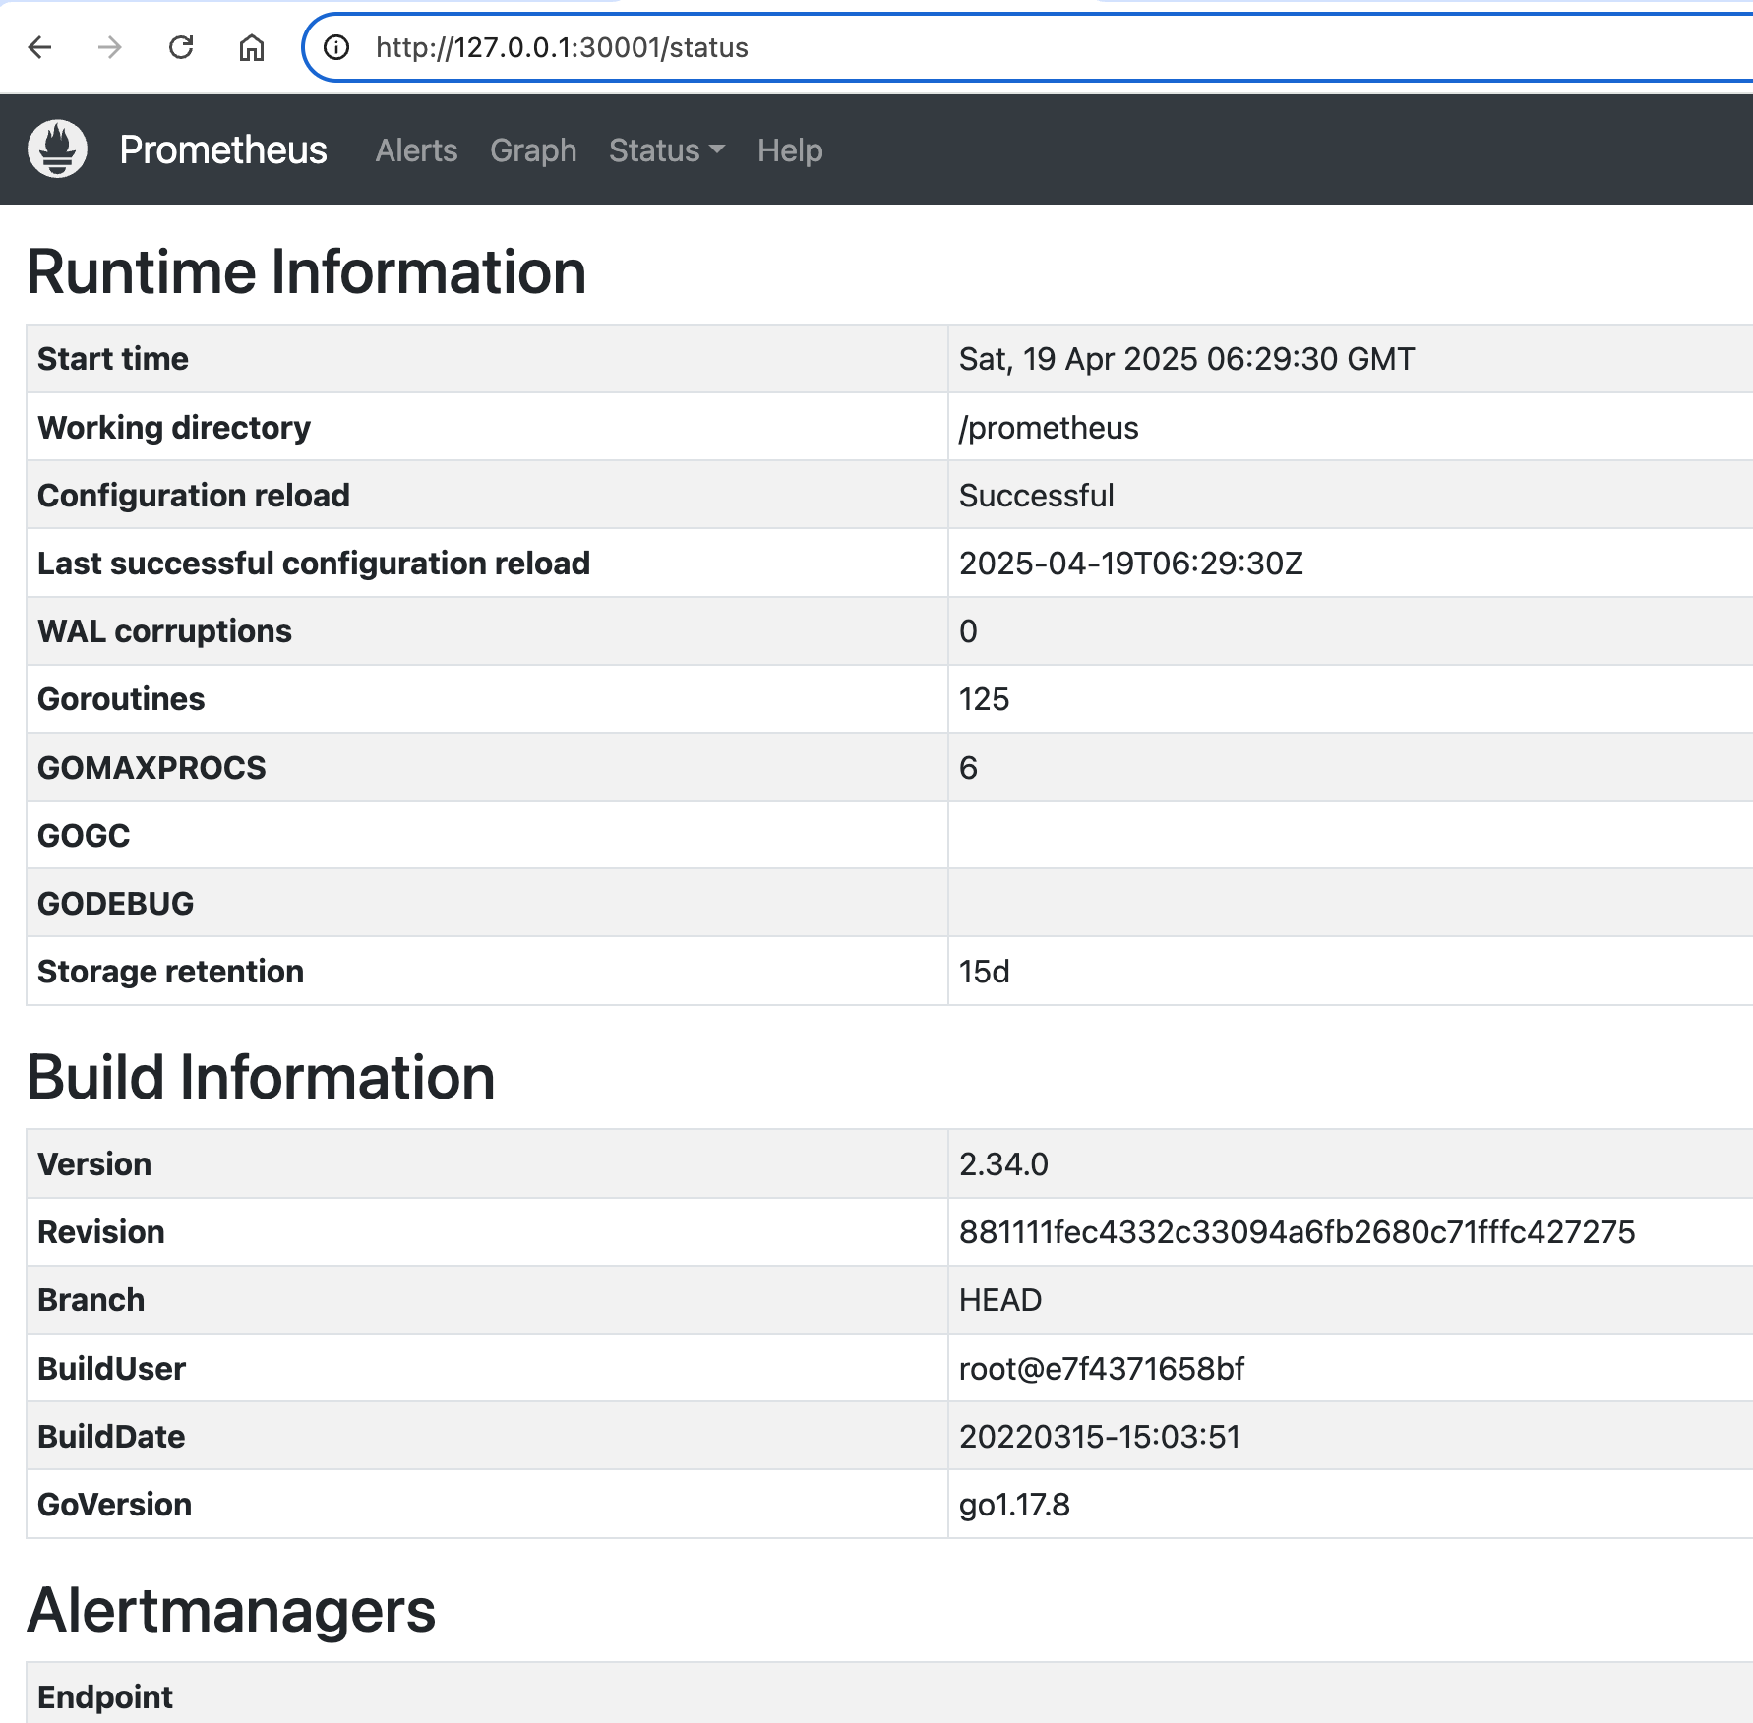Viewport: 1753px width, 1723px height.
Task: Click the Prometheus brand title
Action: pyautogui.click(x=223, y=150)
